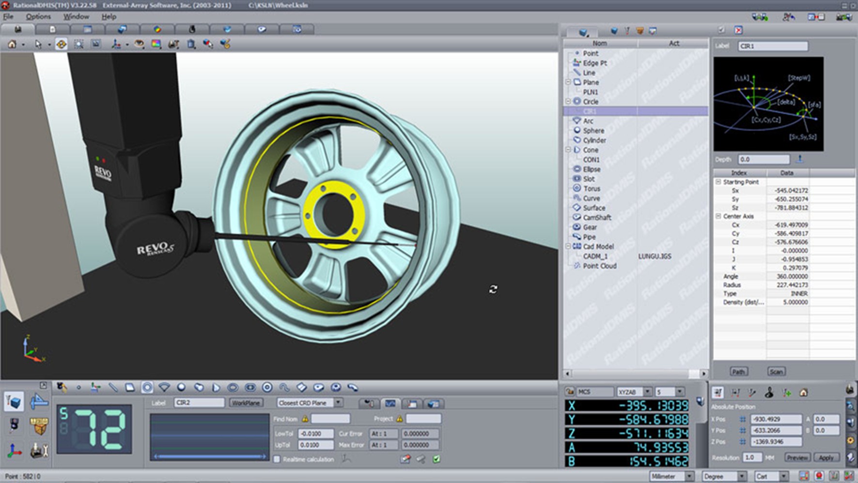The height and width of the screenshot is (483, 858).
Task: Choose the Sphere feature measurement icon
Action: pyautogui.click(x=181, y=387)
